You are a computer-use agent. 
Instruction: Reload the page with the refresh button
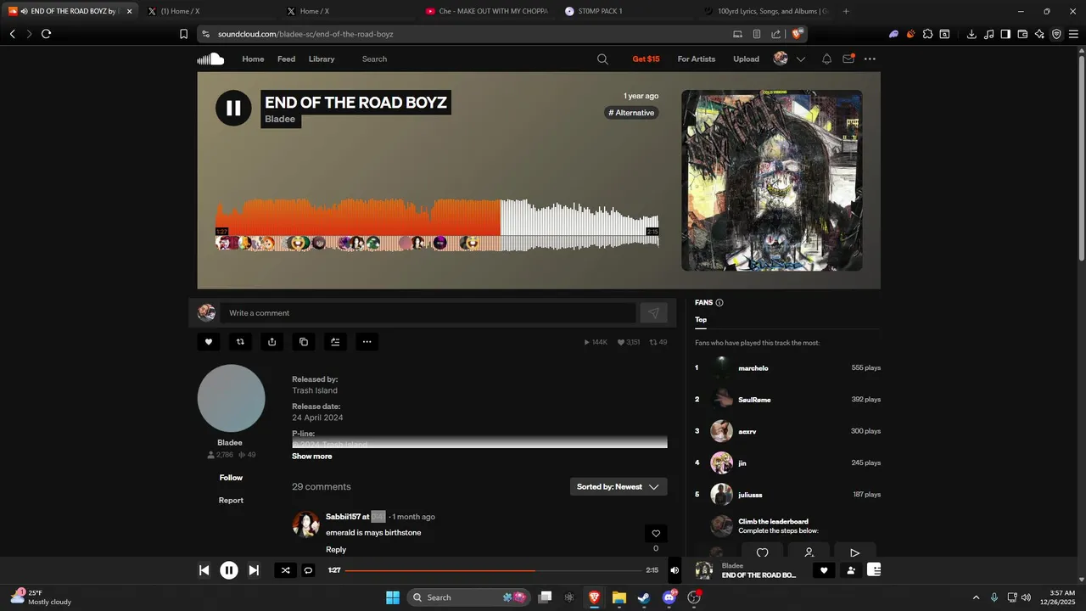(46, 34)
